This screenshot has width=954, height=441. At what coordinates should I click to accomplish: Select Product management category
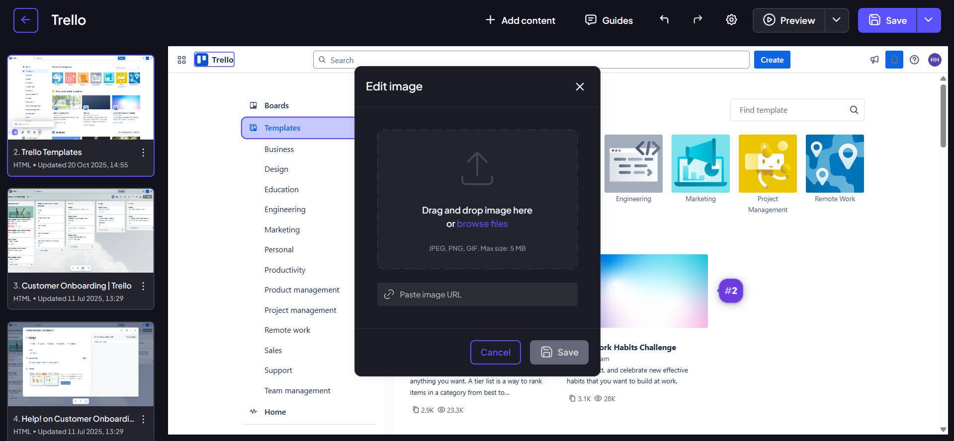click(x=302, y=290)
